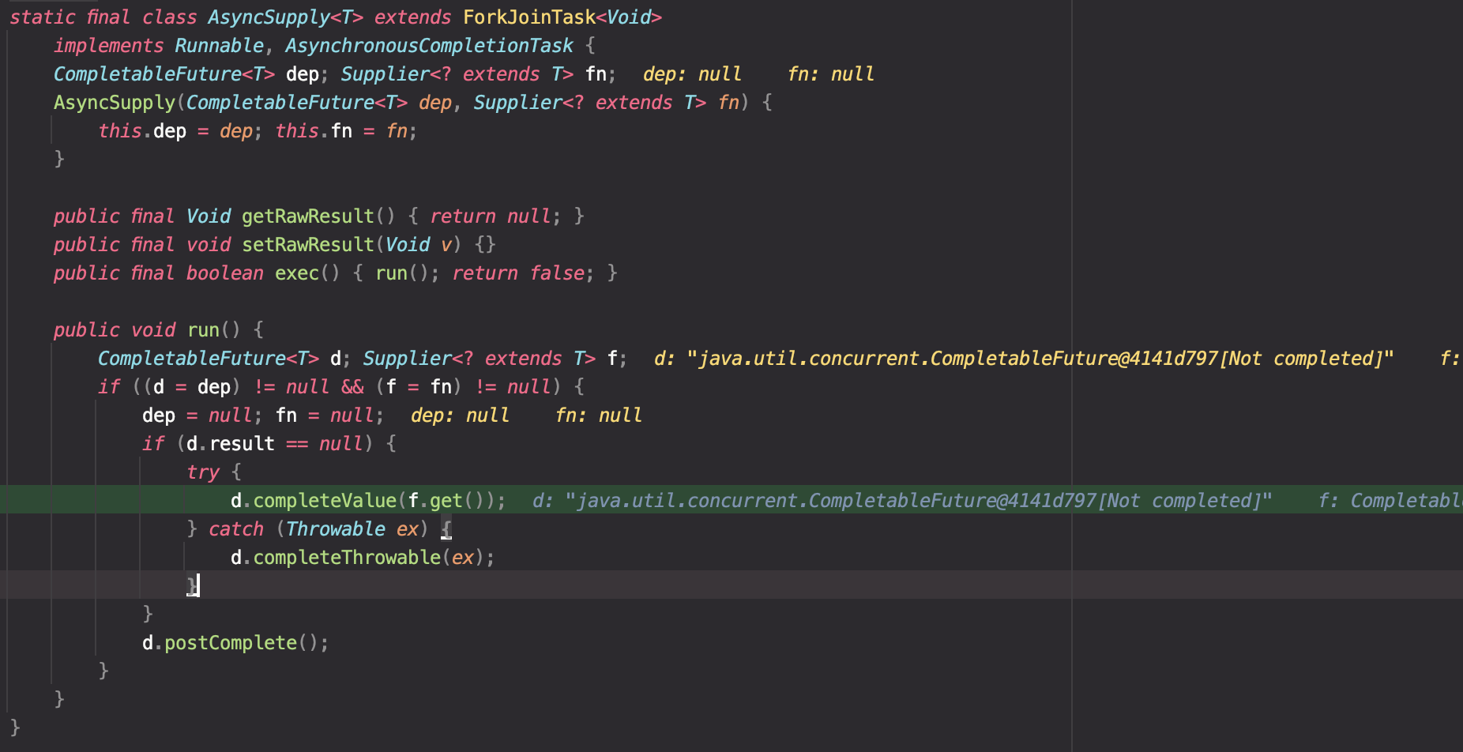Click ForkJoinTask<Void> in the class declaration

[x=562, y=17]
